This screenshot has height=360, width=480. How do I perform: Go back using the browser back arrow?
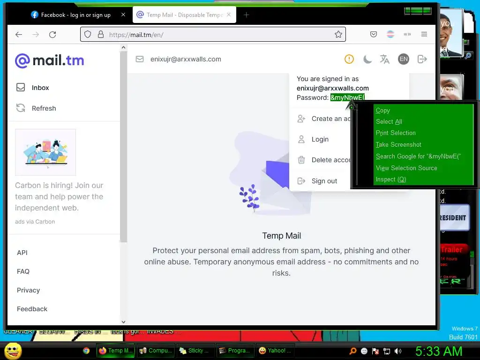[x=19, y=34]
